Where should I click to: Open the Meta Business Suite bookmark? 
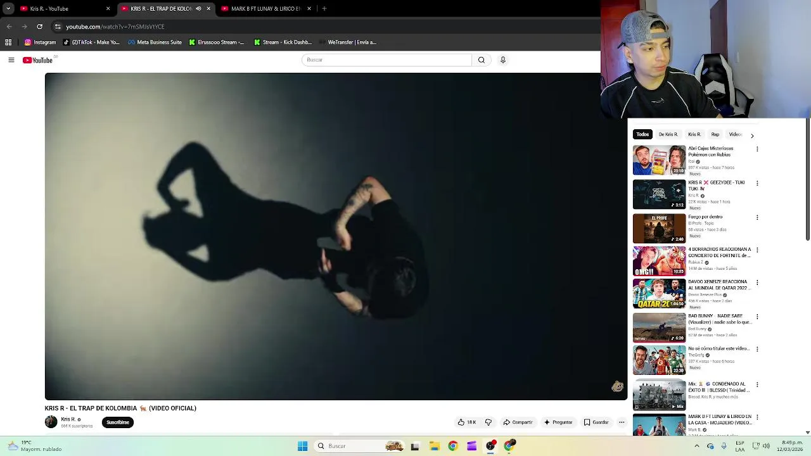[155, 42]
